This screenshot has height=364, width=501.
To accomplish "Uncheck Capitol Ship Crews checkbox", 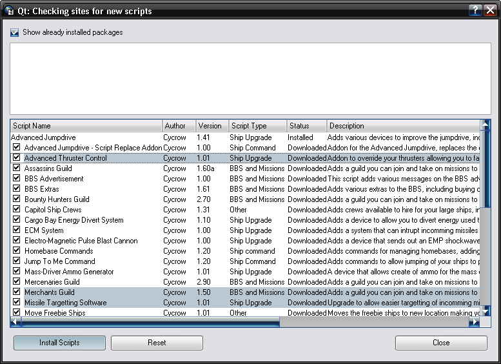I will (x=16, y=209).
